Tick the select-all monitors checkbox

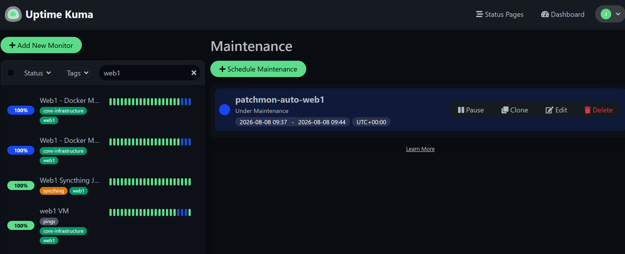pos(11,73)
